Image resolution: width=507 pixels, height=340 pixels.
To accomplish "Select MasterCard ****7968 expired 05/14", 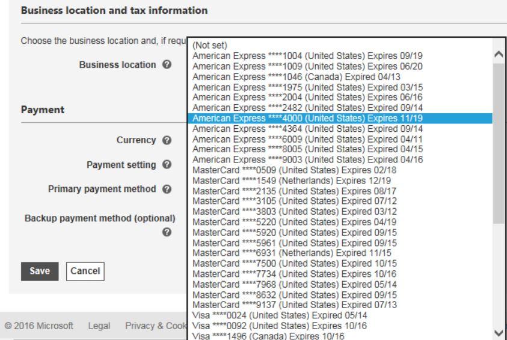I will click(340, 284).
